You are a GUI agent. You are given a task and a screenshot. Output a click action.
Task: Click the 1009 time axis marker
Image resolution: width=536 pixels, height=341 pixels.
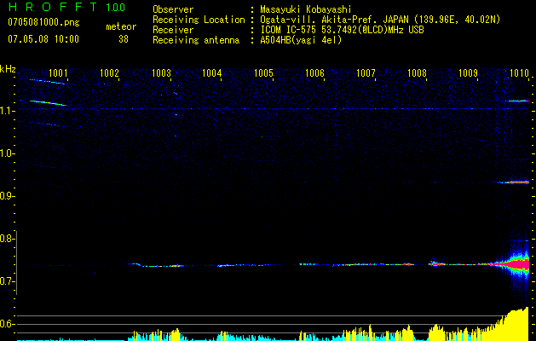point(468,73)
